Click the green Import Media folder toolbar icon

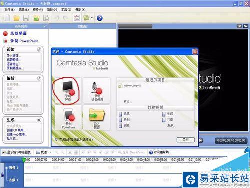[x=36, y=18]
